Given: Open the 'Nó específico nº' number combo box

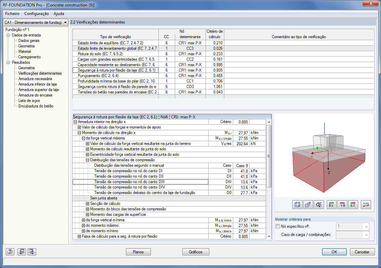Looking at the screenshot, I should 353,227.
